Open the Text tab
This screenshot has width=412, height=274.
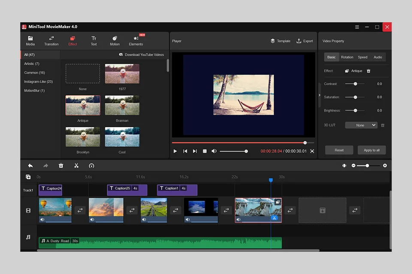coord(94,41)
